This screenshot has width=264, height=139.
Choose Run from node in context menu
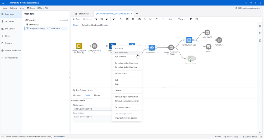pyautogui.click(x=127, y=53)
